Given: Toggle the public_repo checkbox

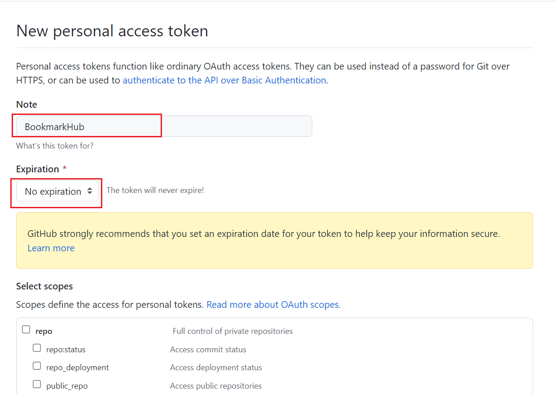Looking at the screenshot, I should point(37,384).
